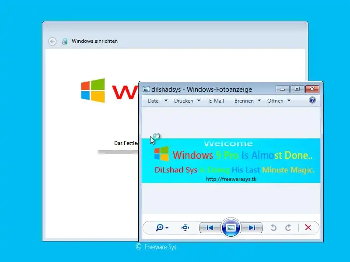Rotate the image counterclockwise
350x262 pixels.
(x=273, y=228)
